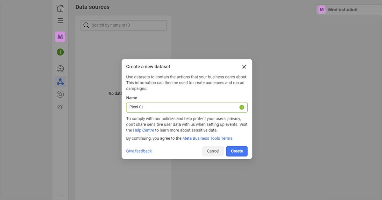Screen dimensions: 382x200
Task: Open the Data sources triangle icon
Action: pyautogui.click(x=60, y=82)
